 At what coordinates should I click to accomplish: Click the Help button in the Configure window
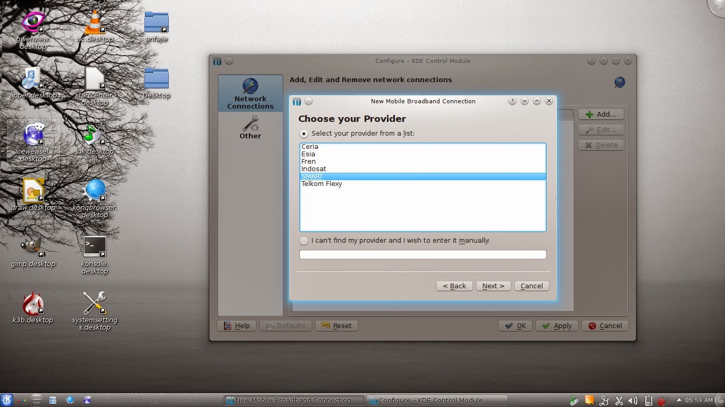pyautogui.click(x=237, y=325)
